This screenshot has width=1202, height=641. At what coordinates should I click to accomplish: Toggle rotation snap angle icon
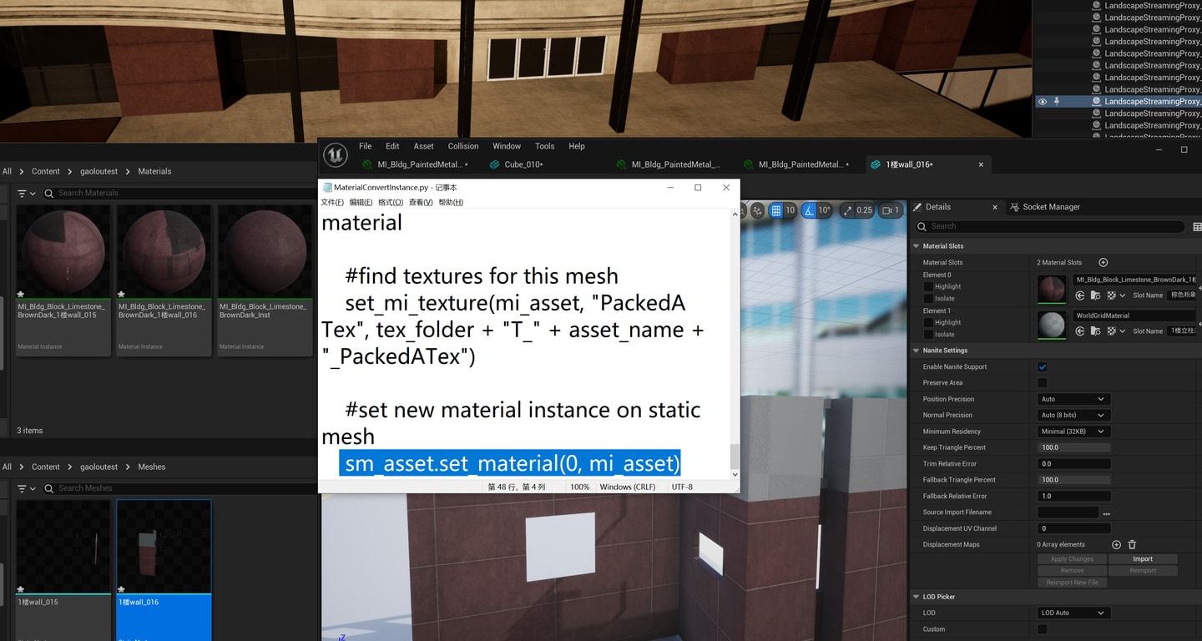point(810,210)
